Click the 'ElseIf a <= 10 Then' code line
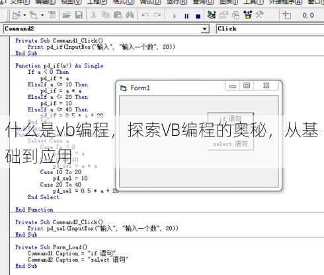 coord(58,84)
